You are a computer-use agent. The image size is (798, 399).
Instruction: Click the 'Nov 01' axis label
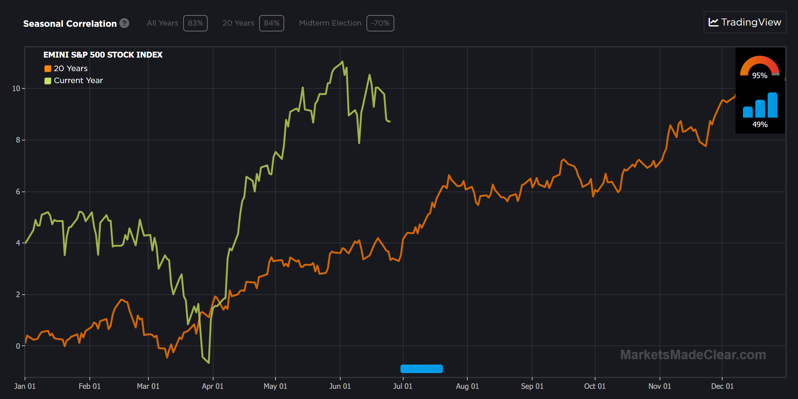point(660,386)
